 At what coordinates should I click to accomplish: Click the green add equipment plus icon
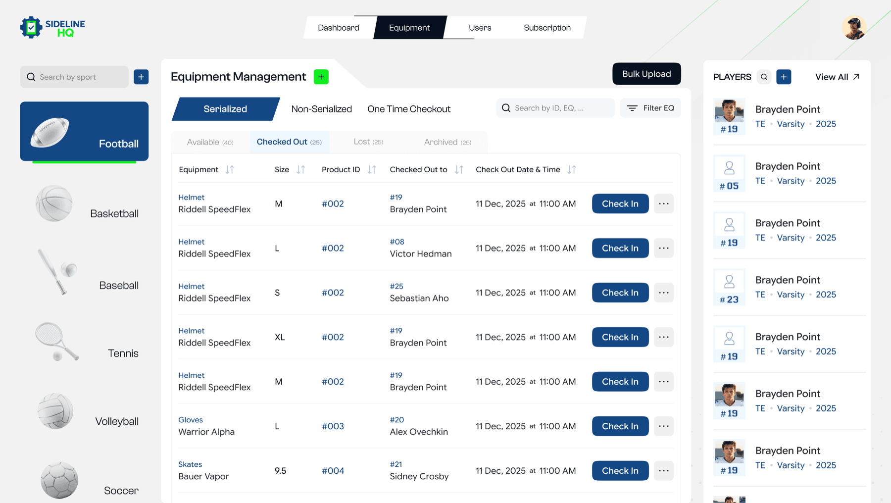tap(321, 77)
